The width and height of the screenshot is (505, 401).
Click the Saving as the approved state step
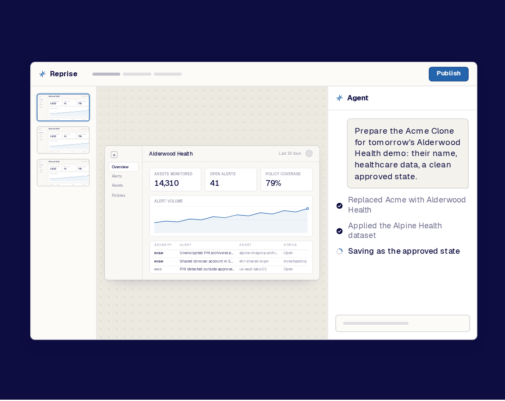[x=404, y=251]
